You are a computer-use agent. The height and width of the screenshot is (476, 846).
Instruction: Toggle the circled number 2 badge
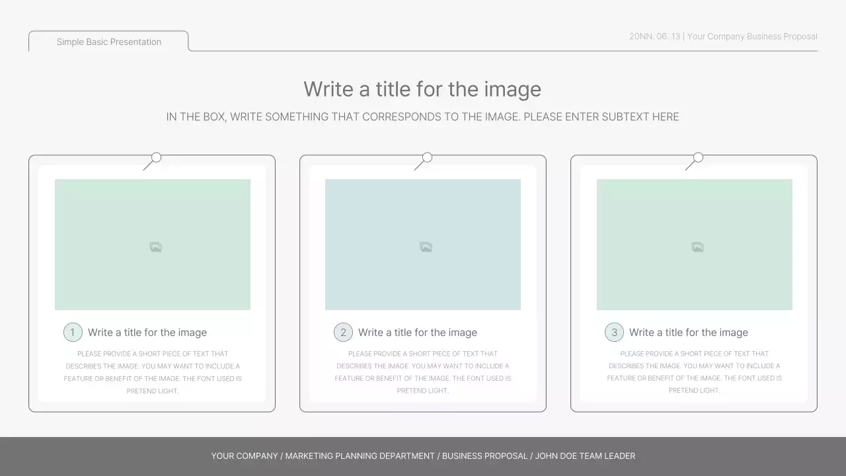(x=343, y=332)
